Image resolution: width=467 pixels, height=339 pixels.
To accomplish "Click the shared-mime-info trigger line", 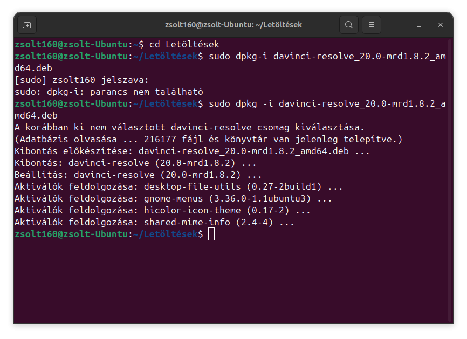I will pyautogui.click(x=154, y=222).
